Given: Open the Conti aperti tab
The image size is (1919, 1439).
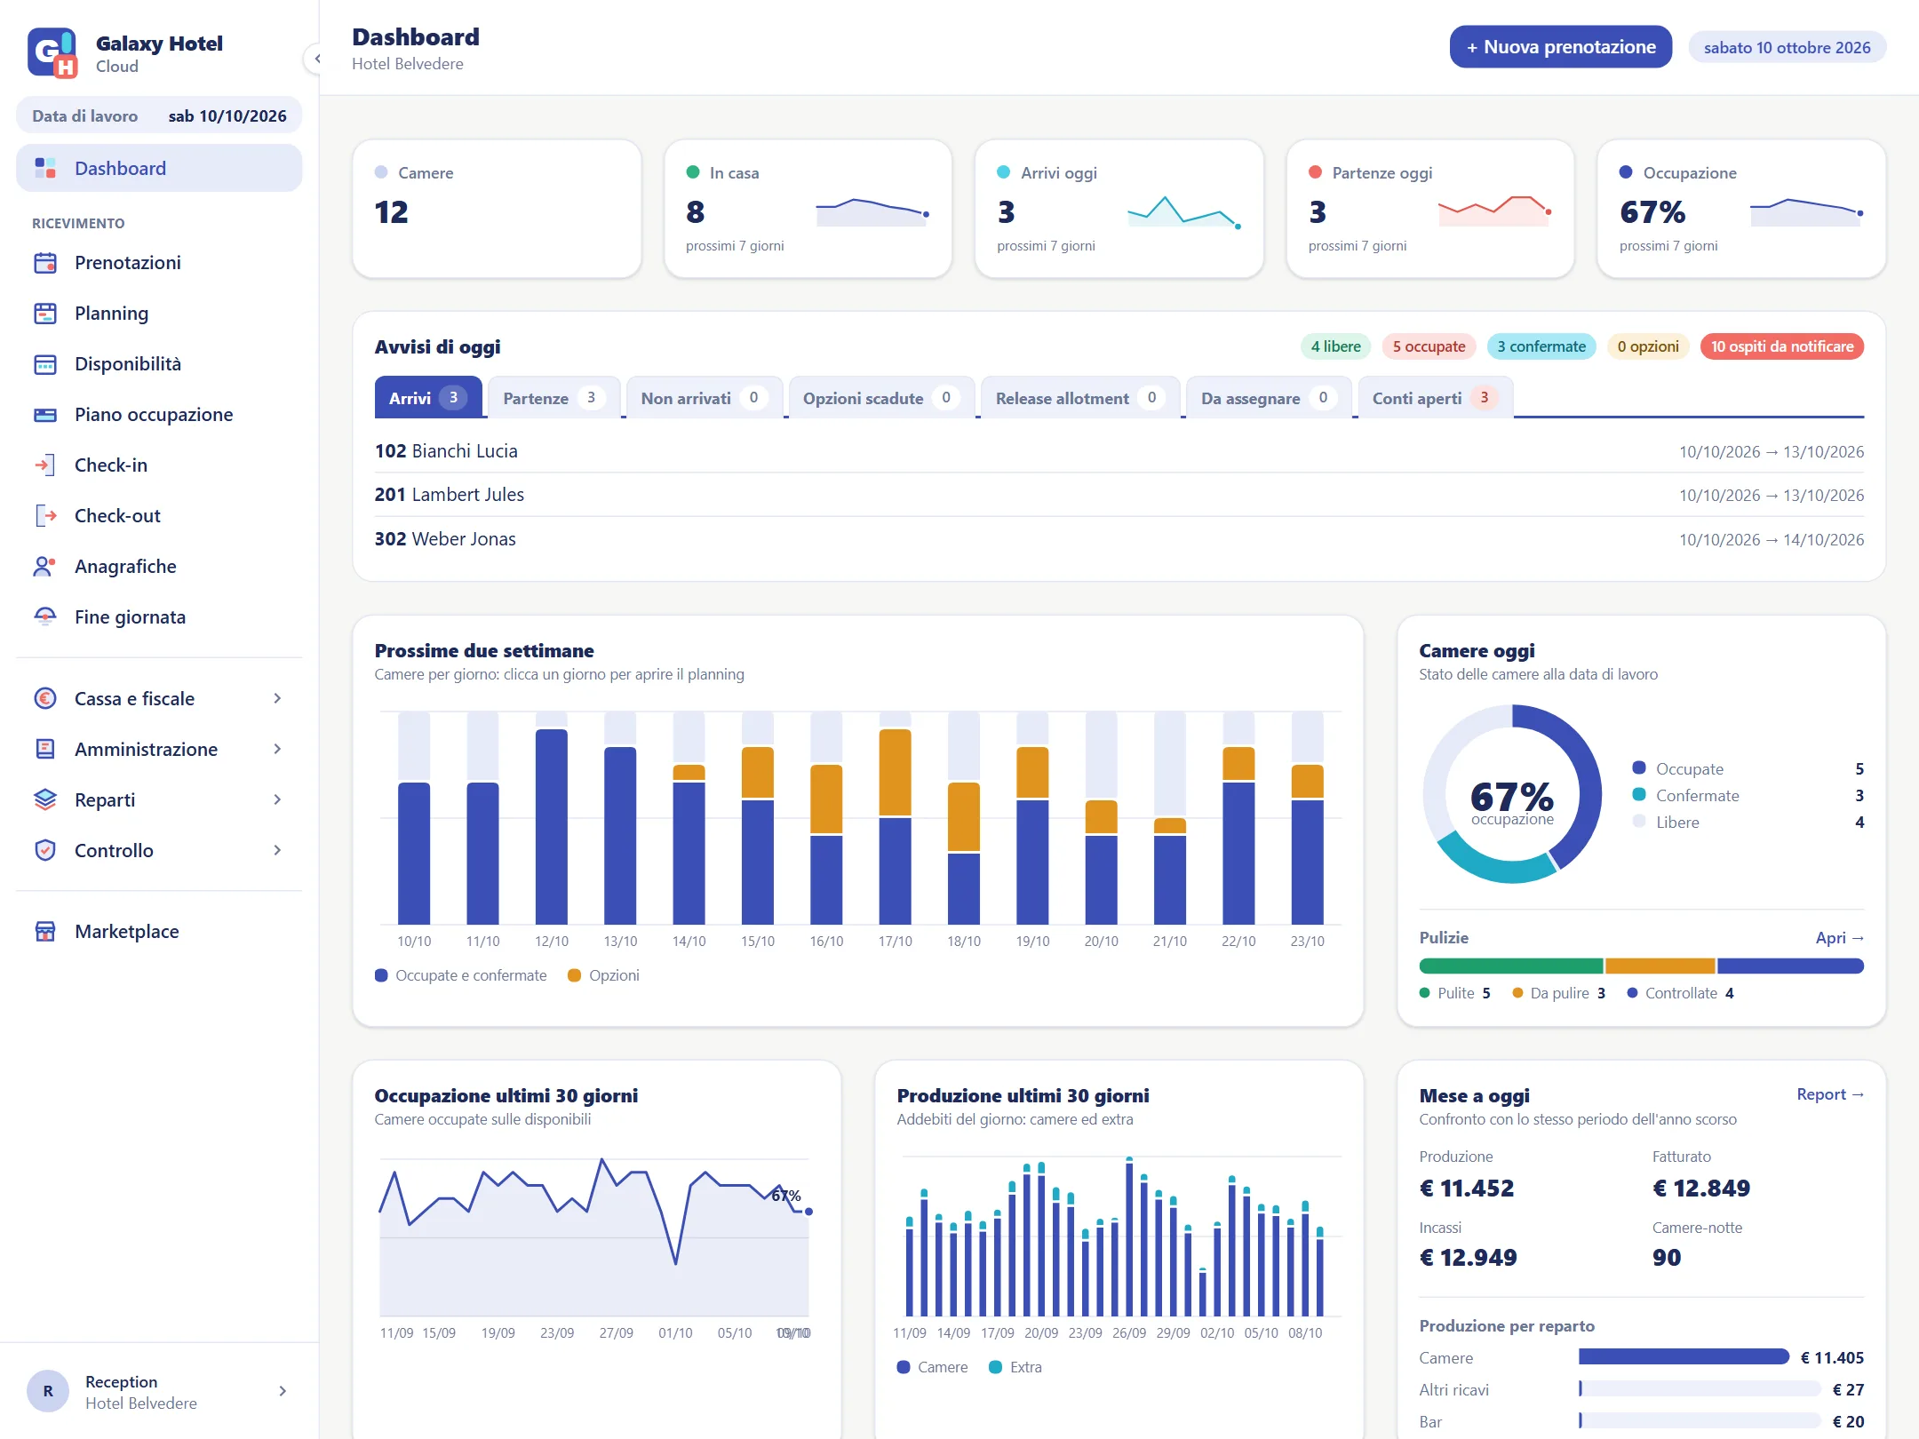Looking at the screenshot, I should pyautogui.click(x=1435, y=398).
